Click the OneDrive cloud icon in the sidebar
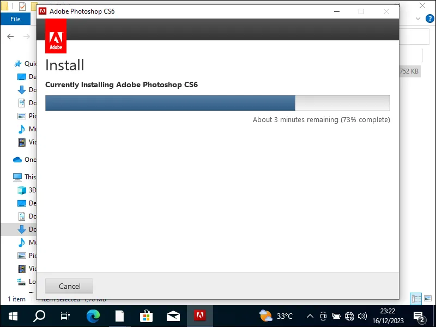Image resolution: width=436 pixels, height=327 pixels. [x=16, y=159]
